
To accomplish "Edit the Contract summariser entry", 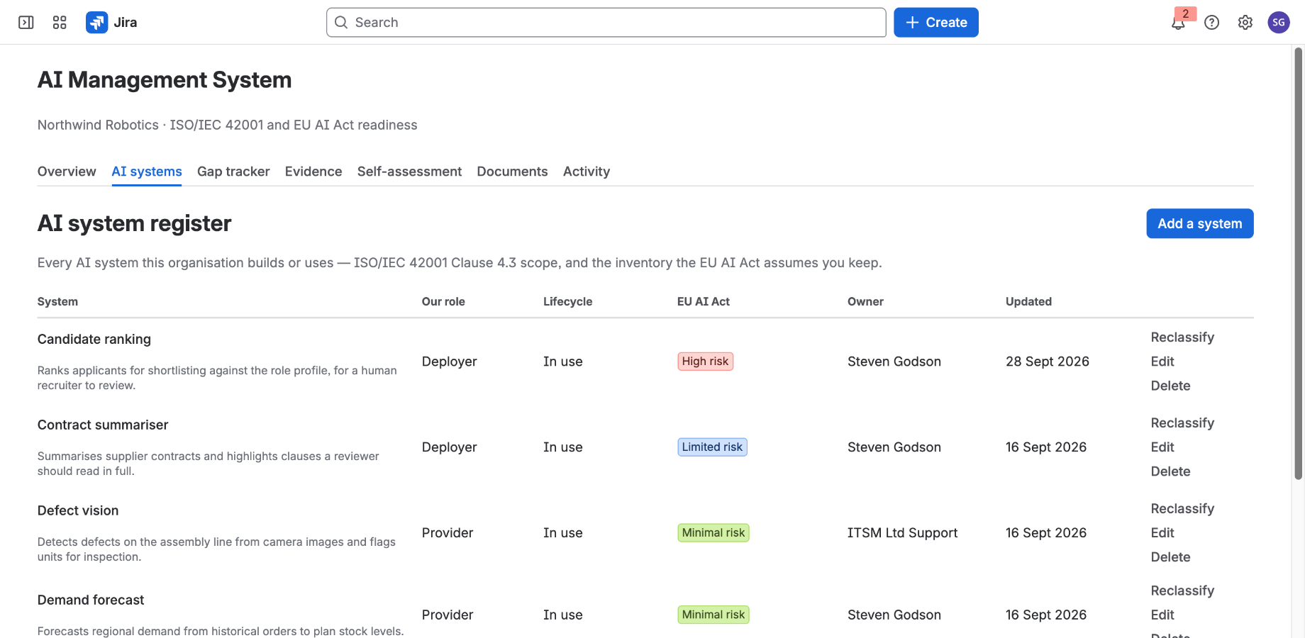I will pyautogui.click(x=1162, y=447).
